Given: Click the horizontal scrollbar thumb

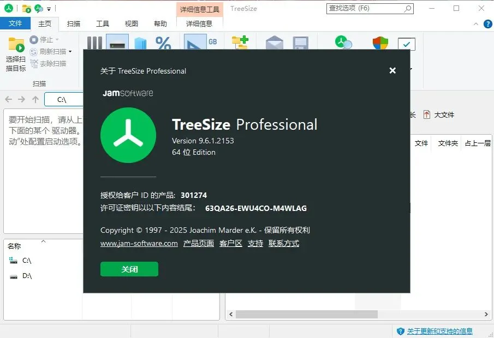Looking at the screenshot, I should 307,314.
